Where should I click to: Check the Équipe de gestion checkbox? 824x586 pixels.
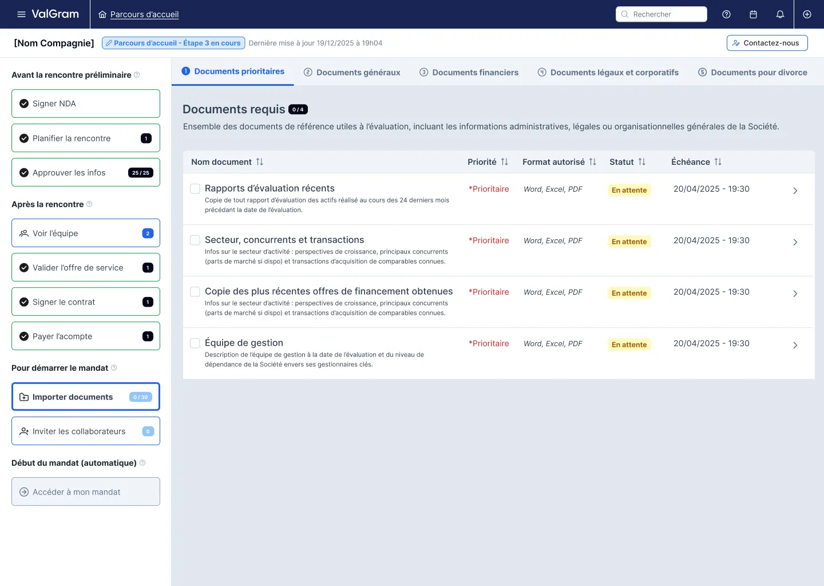pos(195,343)
